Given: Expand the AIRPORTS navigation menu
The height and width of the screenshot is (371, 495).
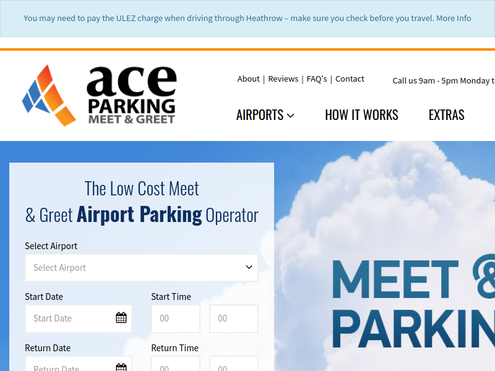Looking at the screenshot, I should (x=260, y=115).
